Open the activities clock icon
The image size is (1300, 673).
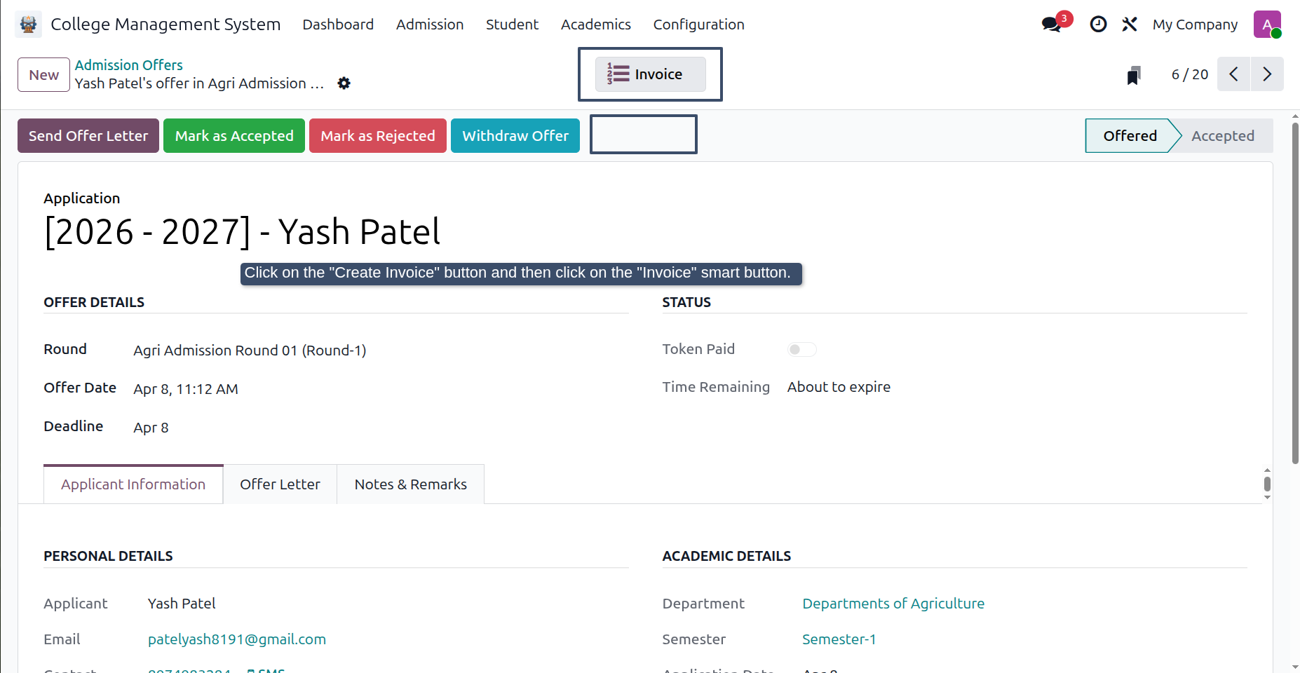1098,25
